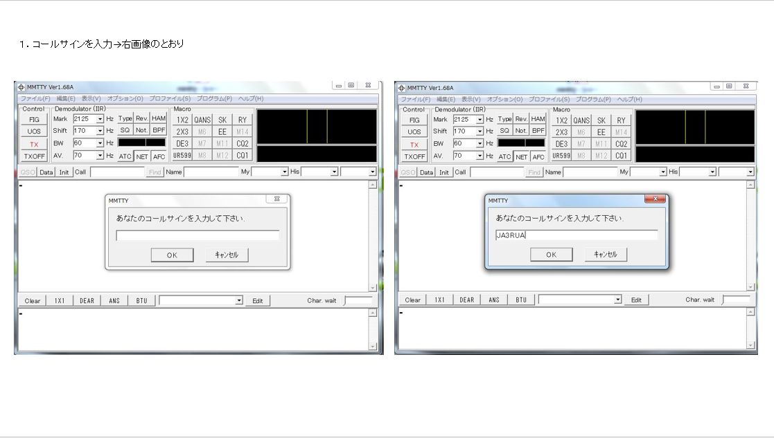Image resolution: width=774 pixels, height=438 pixels.
Task: Click ANS button in right window
Action: click(x=494, y=300)
